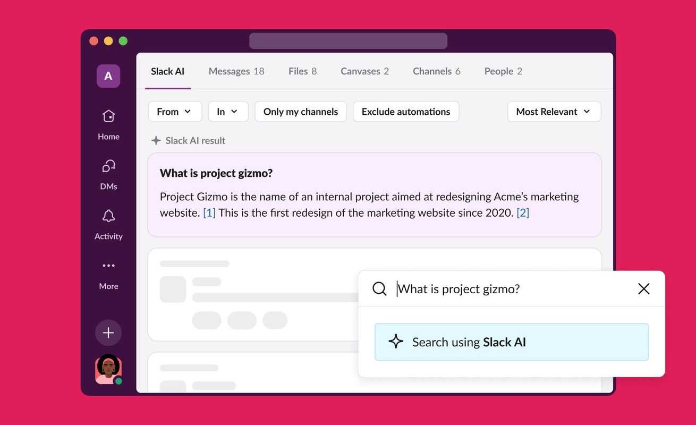Open the From filter dropdown

pos(175,112)
